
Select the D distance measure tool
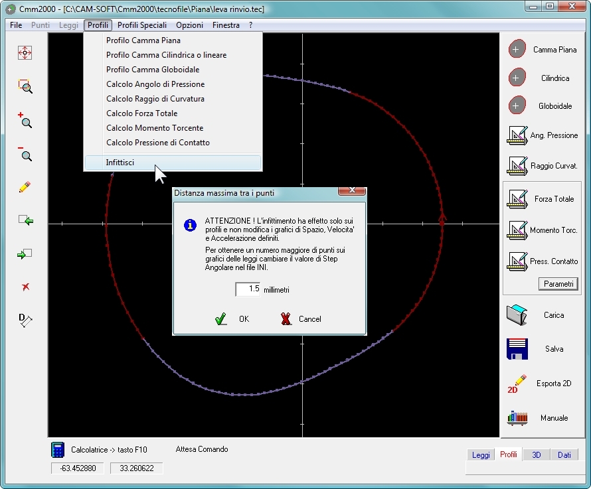25,320
